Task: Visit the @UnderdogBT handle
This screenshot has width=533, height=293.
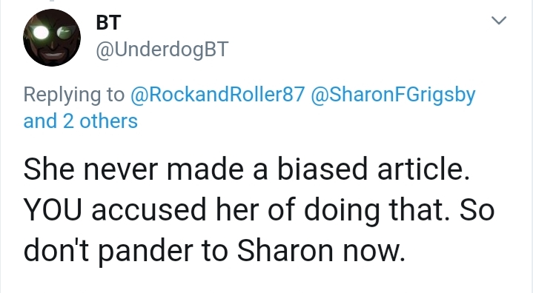Action: pos(162,50)
